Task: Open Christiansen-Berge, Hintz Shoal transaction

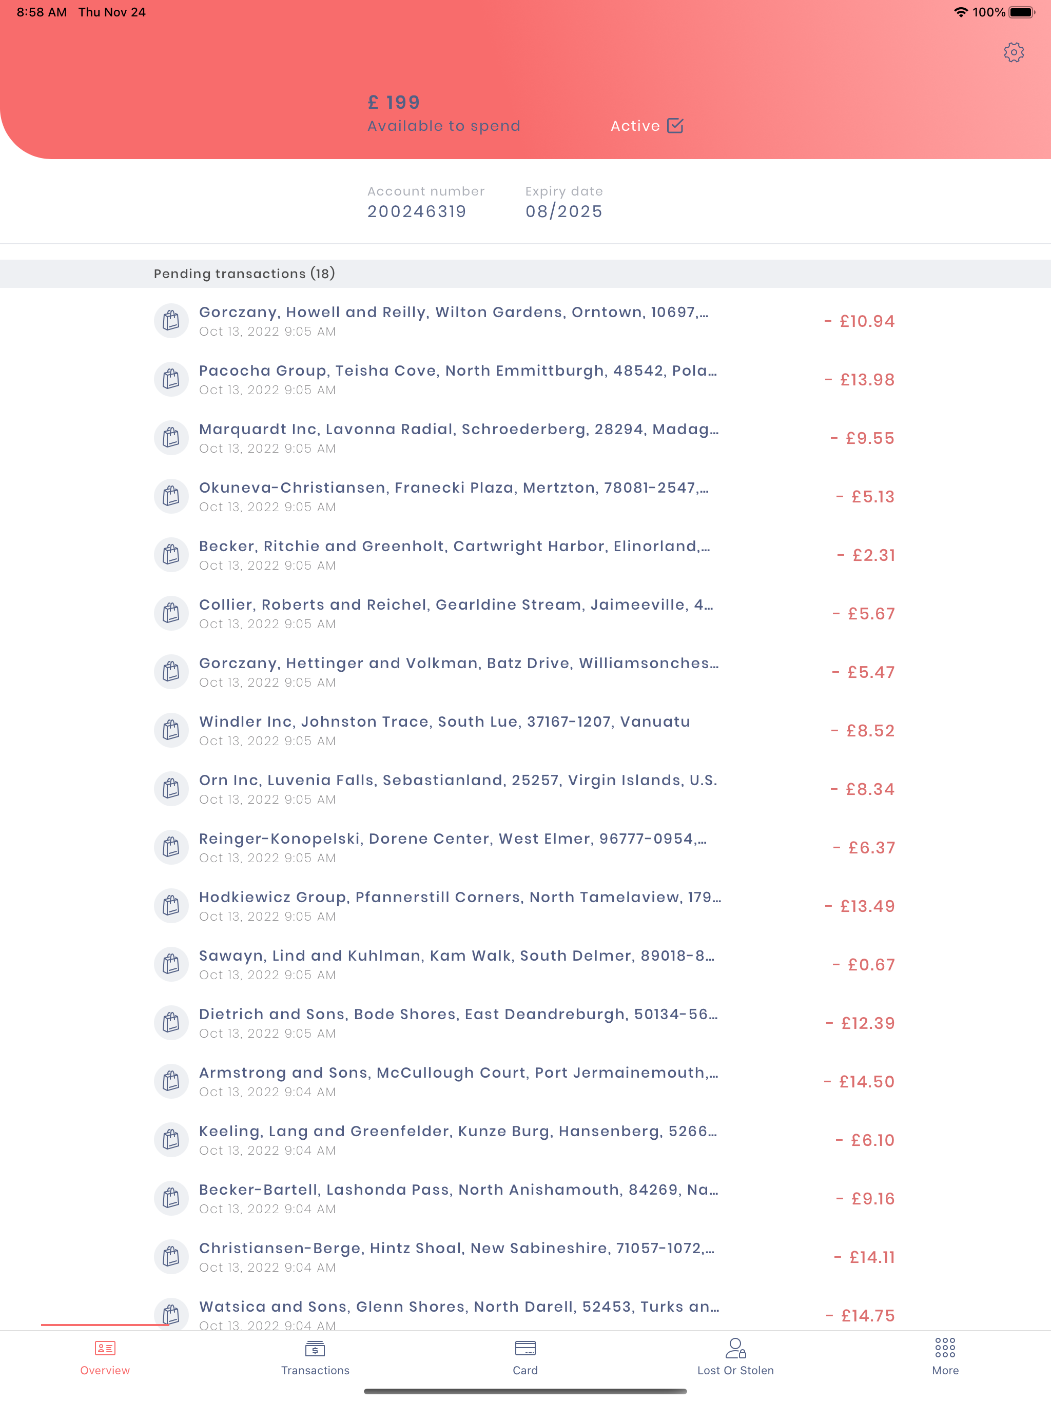Action: click(525, 1257)
